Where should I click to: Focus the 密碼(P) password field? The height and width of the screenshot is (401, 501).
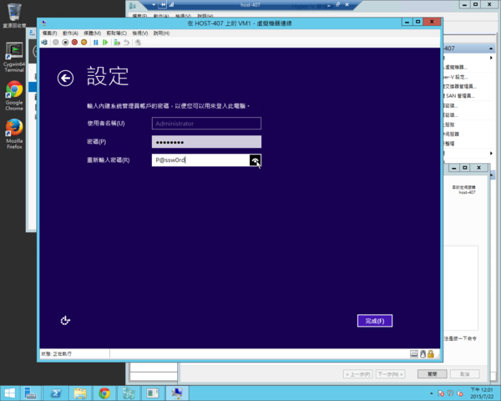(x=206, y=142)
